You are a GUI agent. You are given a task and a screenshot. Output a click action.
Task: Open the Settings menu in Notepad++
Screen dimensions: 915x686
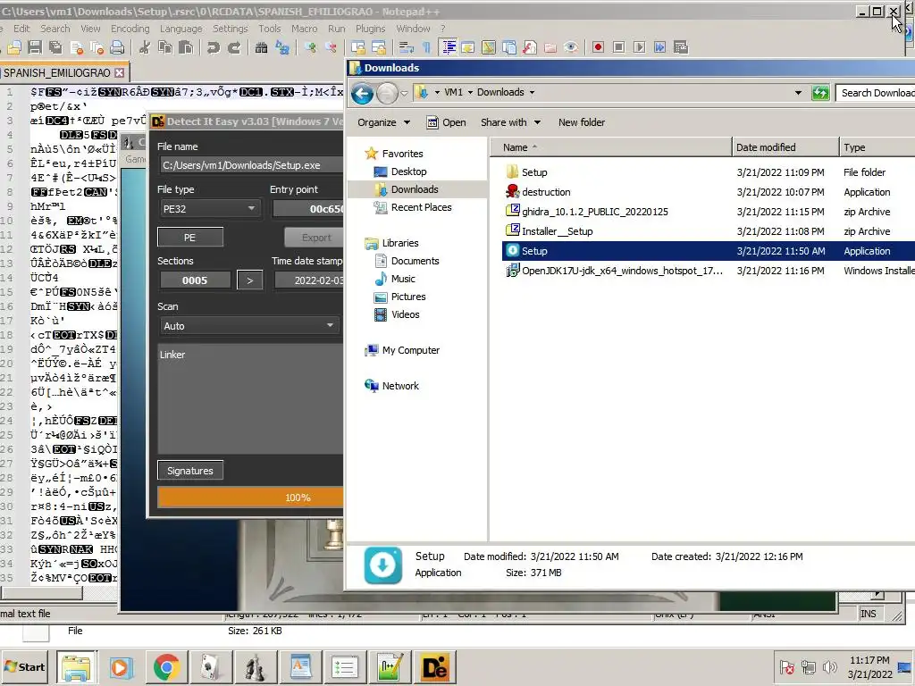(230, 29)
